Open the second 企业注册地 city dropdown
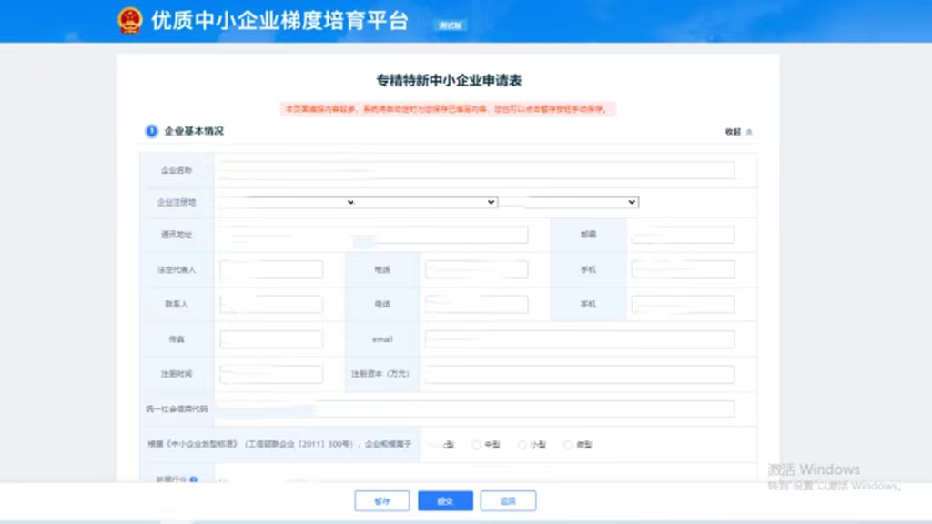932x524 pixels. tap(426, 202)
